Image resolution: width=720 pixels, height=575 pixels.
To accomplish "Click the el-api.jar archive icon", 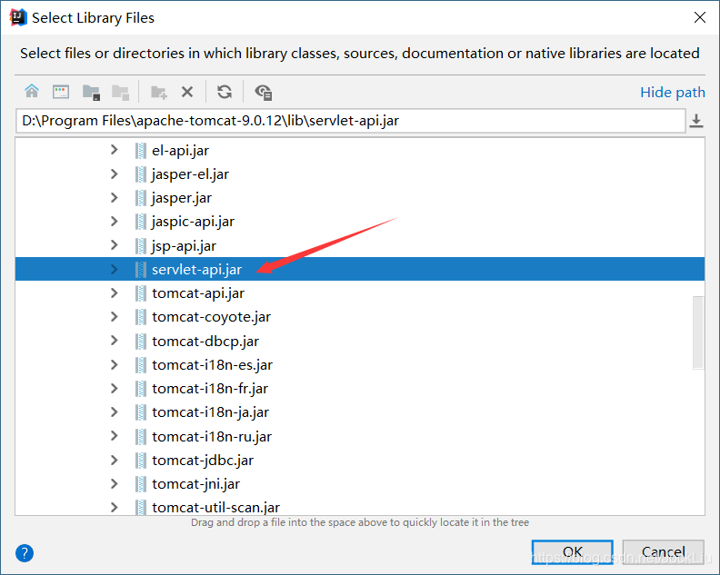I will [141, 151].
